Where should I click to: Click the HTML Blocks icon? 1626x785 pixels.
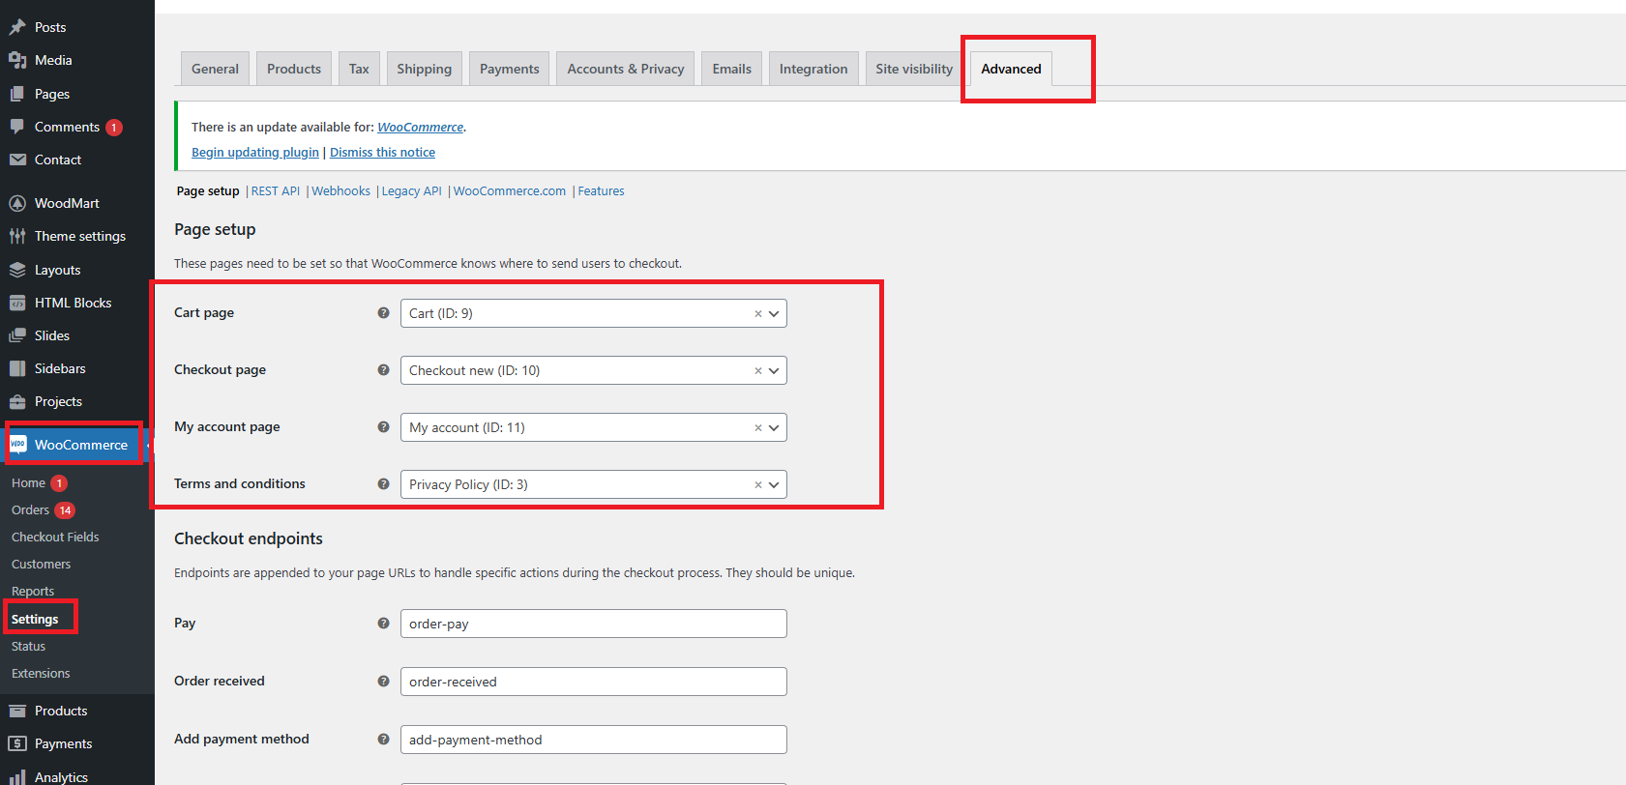[17, 303]
